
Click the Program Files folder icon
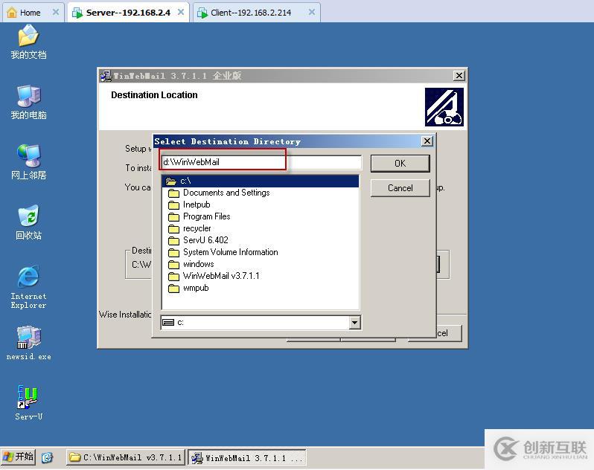(x=173, y=217)
